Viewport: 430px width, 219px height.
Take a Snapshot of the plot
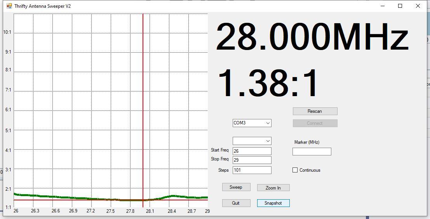pyautogui.click(x=273, y=203)
